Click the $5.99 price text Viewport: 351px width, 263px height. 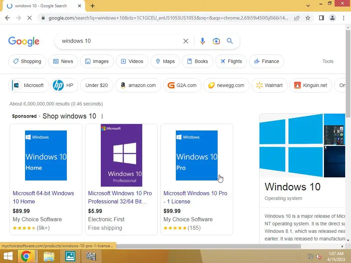point(95,211)
